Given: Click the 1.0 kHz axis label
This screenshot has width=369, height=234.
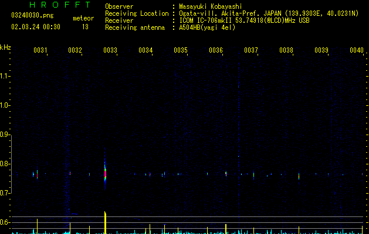Looking at the screenshot, I should point(5,105).
